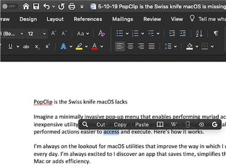Toggle underline formatting

[x=10, y=46]
